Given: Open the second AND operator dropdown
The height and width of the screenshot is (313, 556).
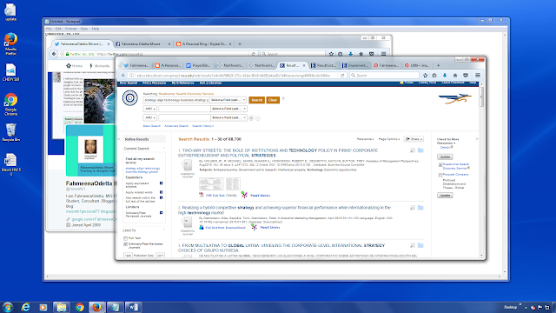Looking at the screenshot, I should pos(150,117).
